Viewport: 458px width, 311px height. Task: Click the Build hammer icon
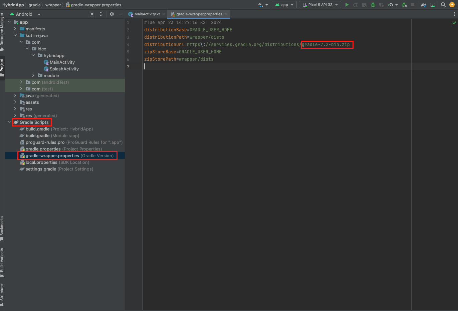tap(261, 5)
